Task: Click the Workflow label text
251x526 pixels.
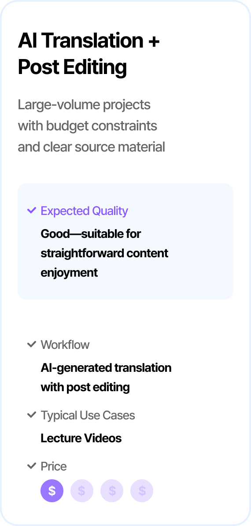Action: pos(65,344)
